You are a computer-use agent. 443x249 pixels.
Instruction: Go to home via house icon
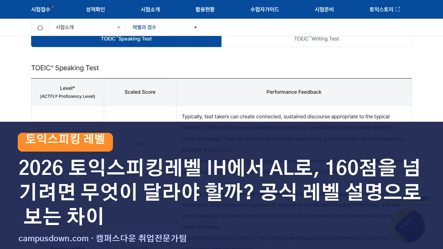40,28
